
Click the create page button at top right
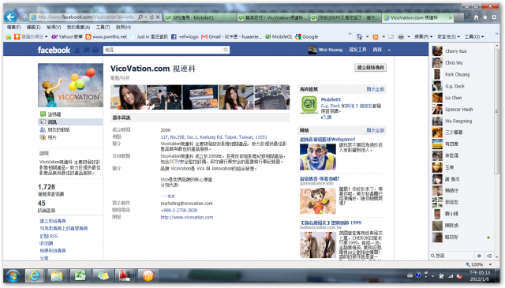pyautogui.click(x=370, y=68)
